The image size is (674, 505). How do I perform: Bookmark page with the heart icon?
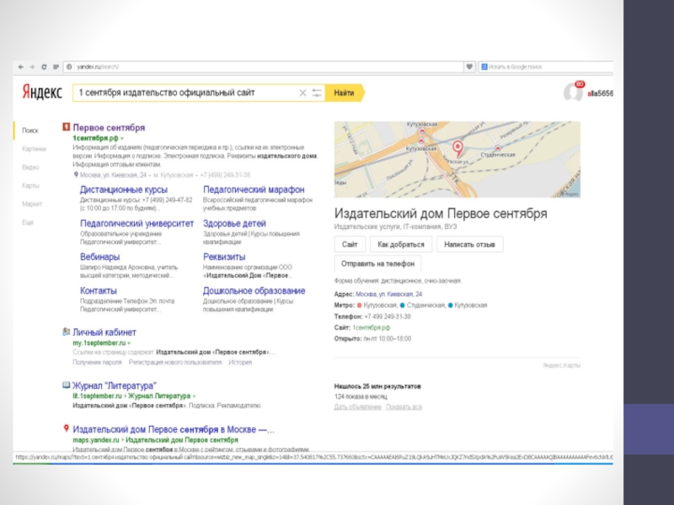469,67
